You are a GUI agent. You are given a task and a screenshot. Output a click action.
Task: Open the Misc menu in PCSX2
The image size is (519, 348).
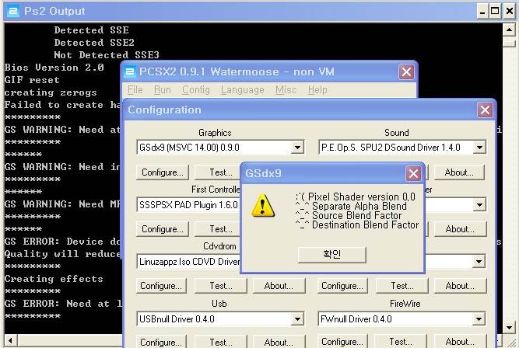pos(286,89)
